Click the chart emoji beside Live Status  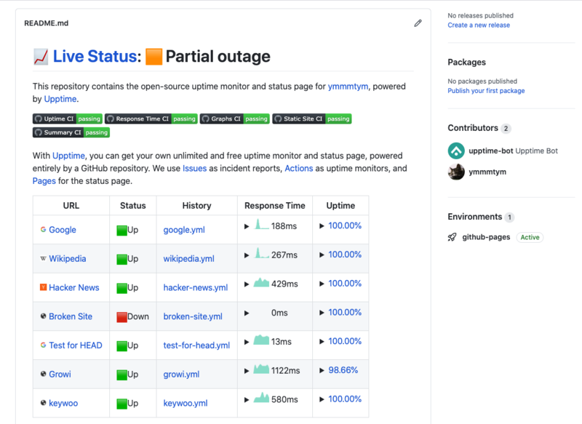[x=41, y=57]
